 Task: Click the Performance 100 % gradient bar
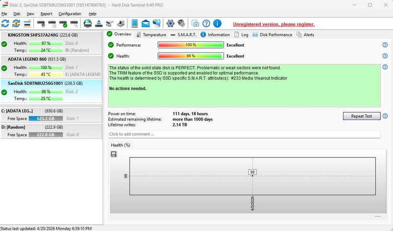click(191, 45)
